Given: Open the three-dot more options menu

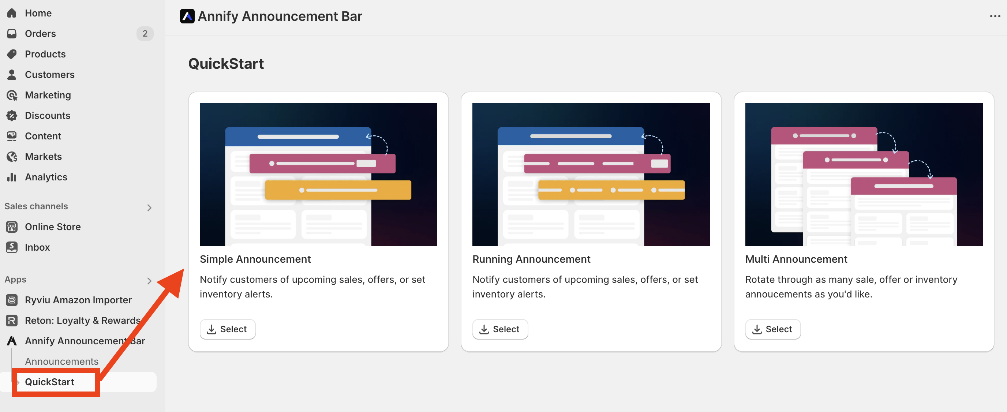Looking at the screenshot, I should click(995, 16).
